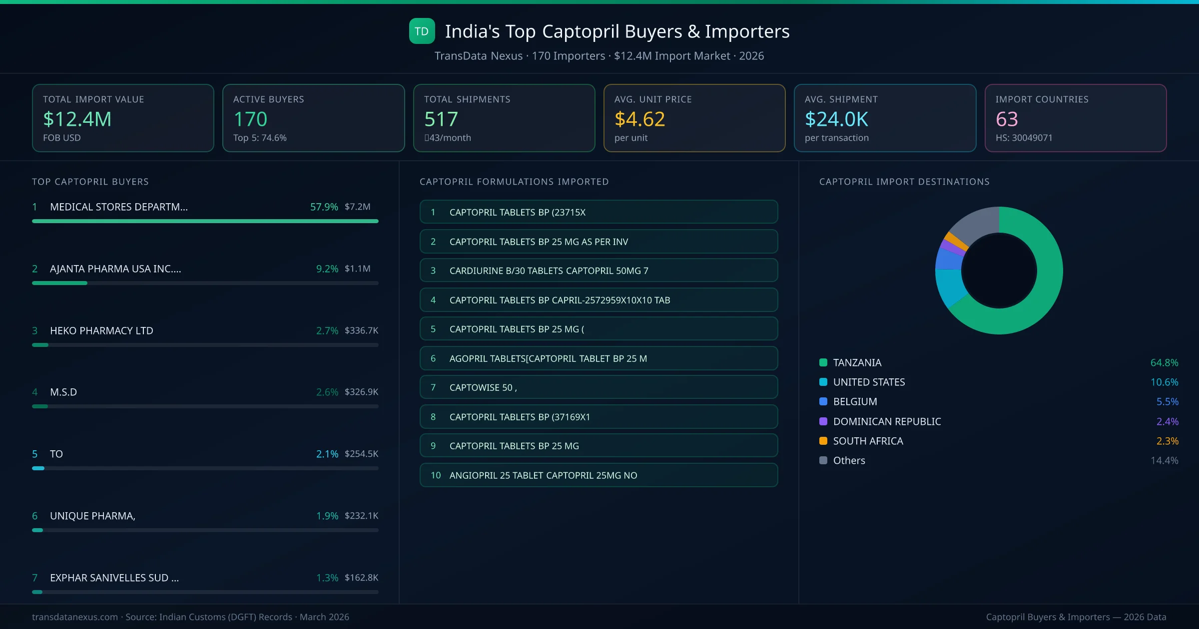Open the Total Shipments card
The height and width of the screenshot is (629, 1199).
pyautogui.click(x=504, y=118)
